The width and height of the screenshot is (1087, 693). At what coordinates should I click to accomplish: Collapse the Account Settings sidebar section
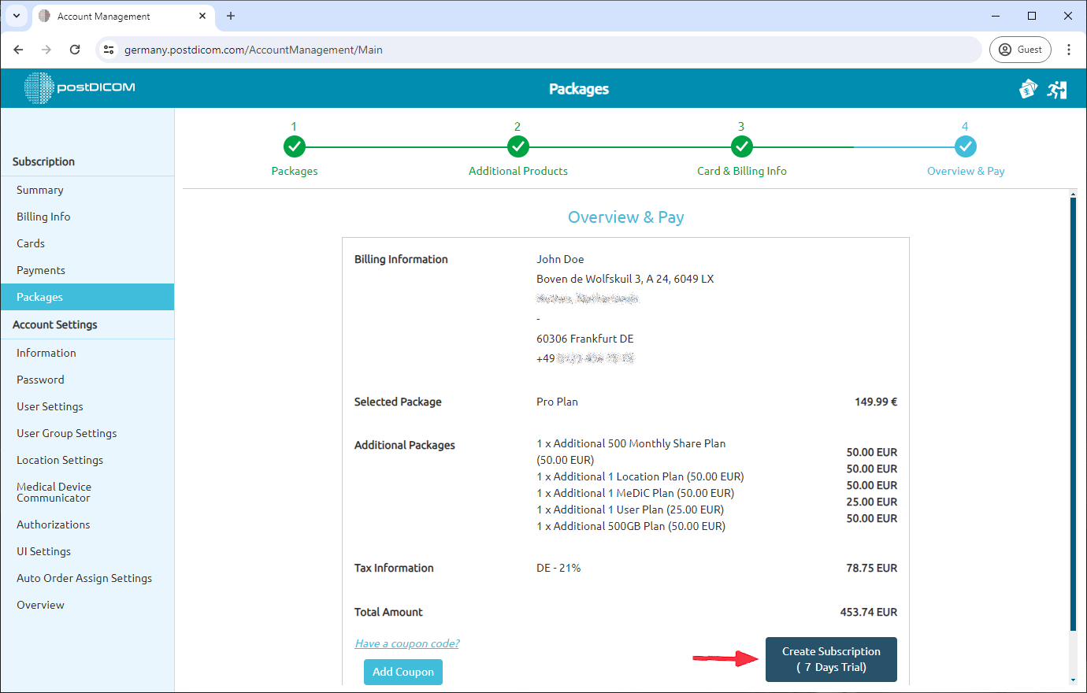pos(54,324)
